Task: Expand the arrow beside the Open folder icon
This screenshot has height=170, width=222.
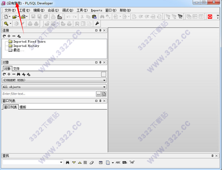Action: click(18, 17)
